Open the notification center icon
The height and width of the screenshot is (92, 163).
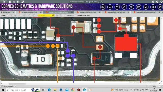160,90
